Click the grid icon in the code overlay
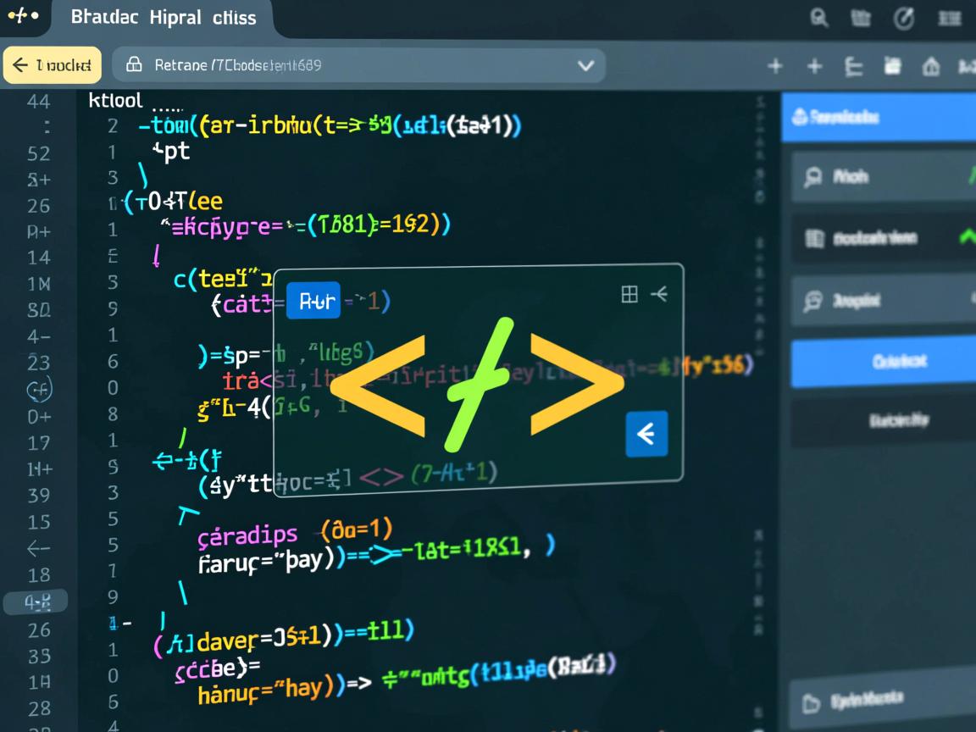 pyautogui.click(x=629, y=294)
